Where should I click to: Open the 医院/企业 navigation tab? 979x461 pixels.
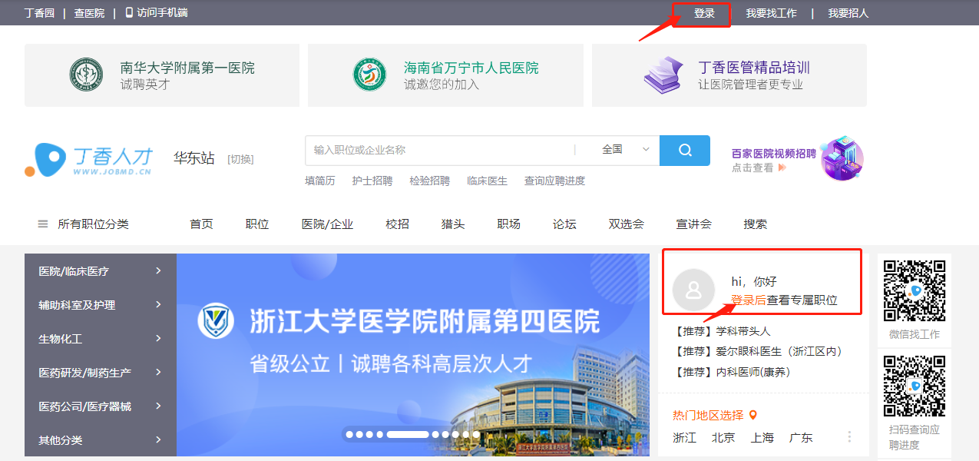[x=327, y=224]
